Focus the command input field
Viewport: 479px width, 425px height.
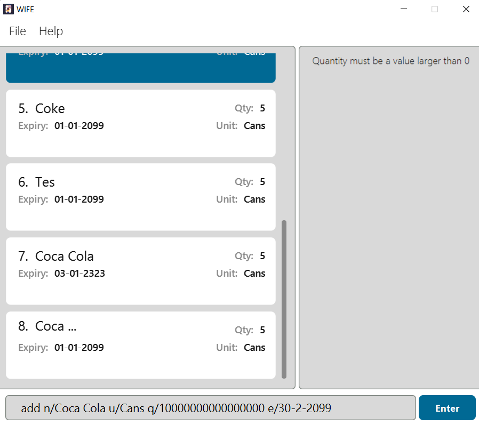tap(211, 408)
